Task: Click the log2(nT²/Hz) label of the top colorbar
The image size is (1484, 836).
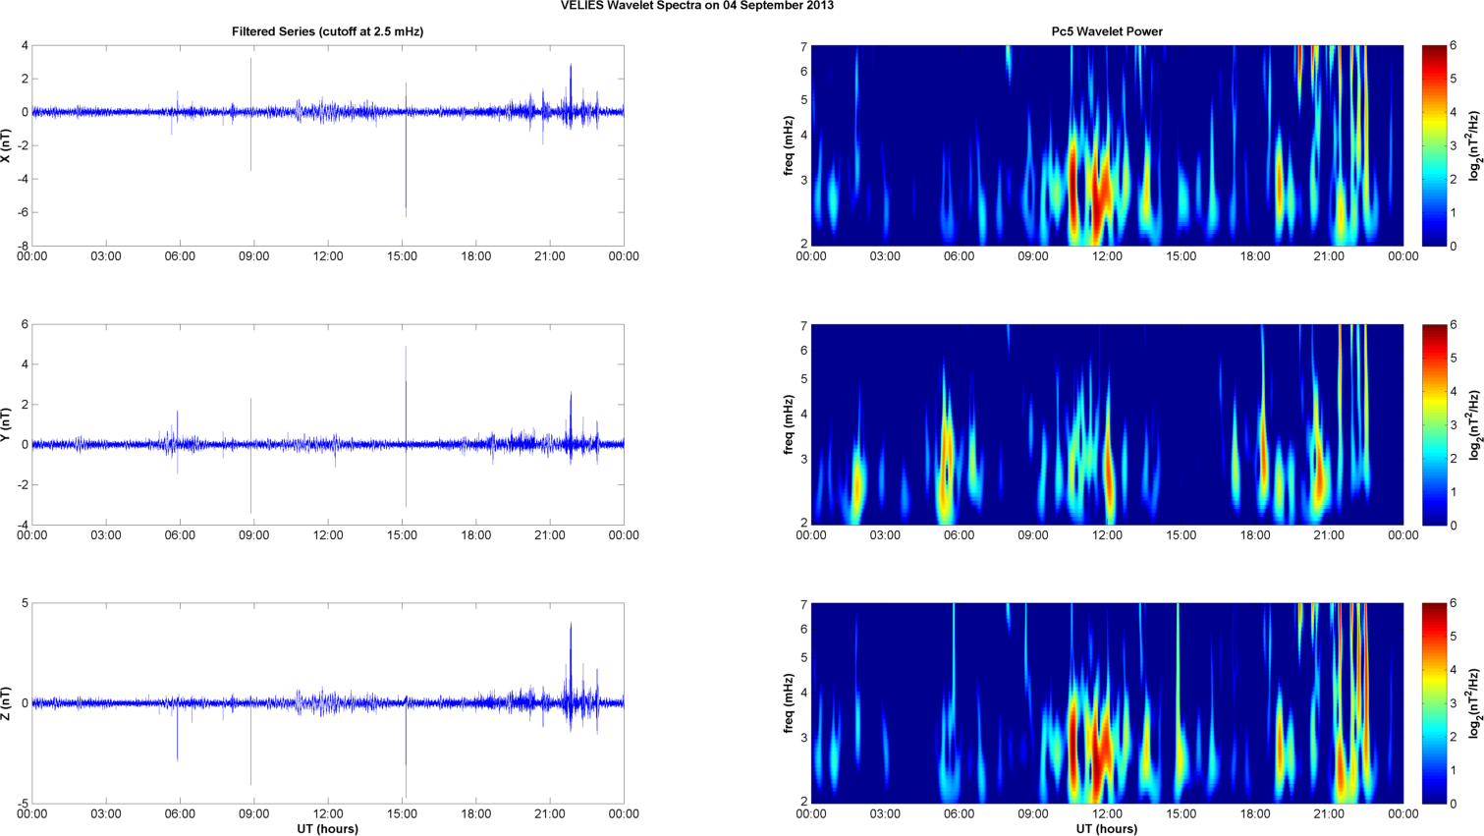Action: 1475,146
